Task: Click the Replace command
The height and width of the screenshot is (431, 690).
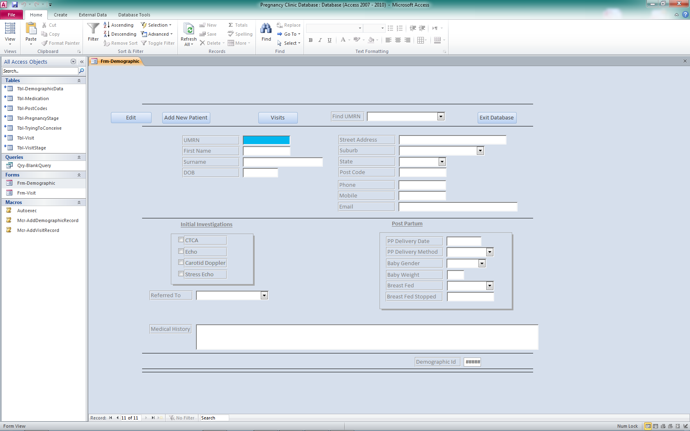Action: [x=289, y=25]
